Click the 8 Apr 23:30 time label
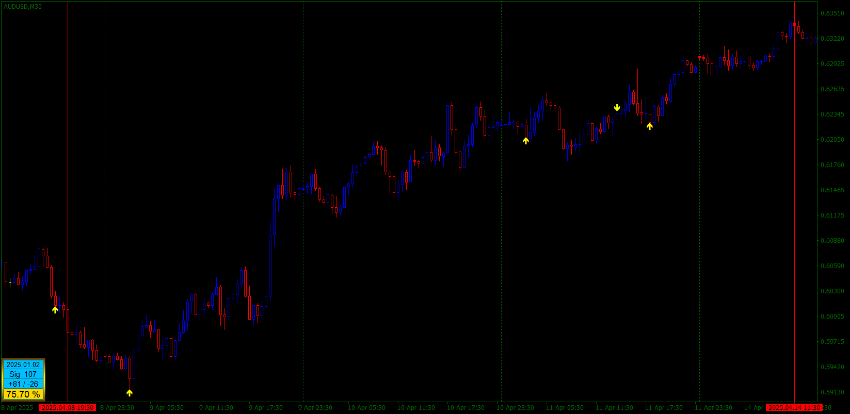Image resolution: width=850 pixels, height=414 pixels. 117,408
